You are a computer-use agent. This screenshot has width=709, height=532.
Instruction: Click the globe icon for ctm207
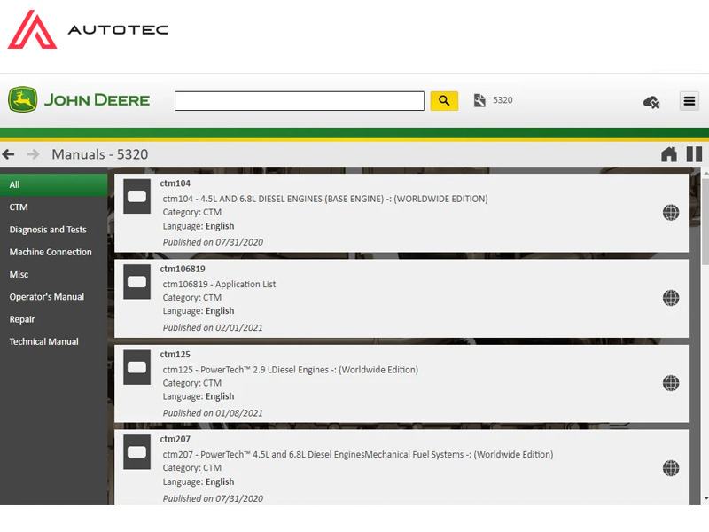click(671, 468)
